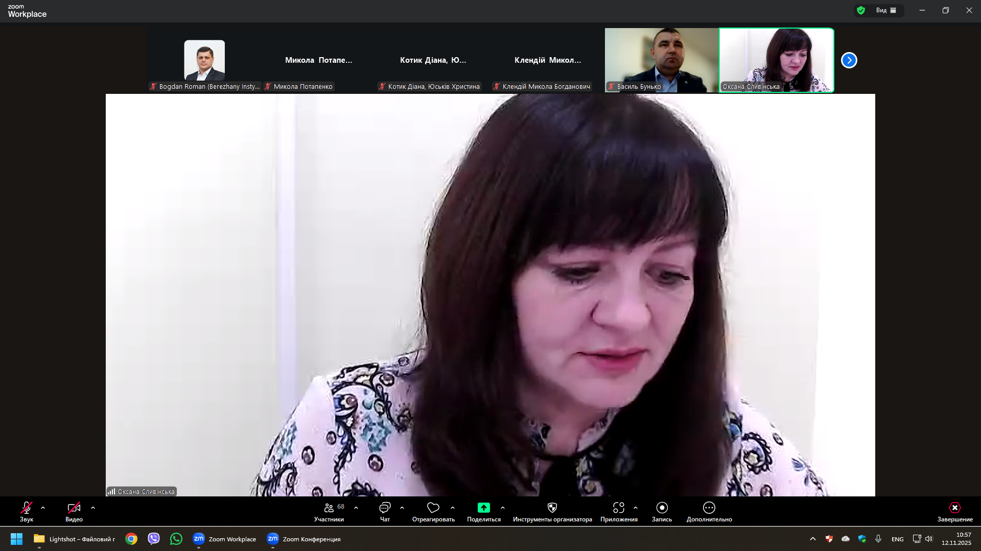
Task: Select Василь Бунько video thumbnail
Action: click(x=661, y=60)
